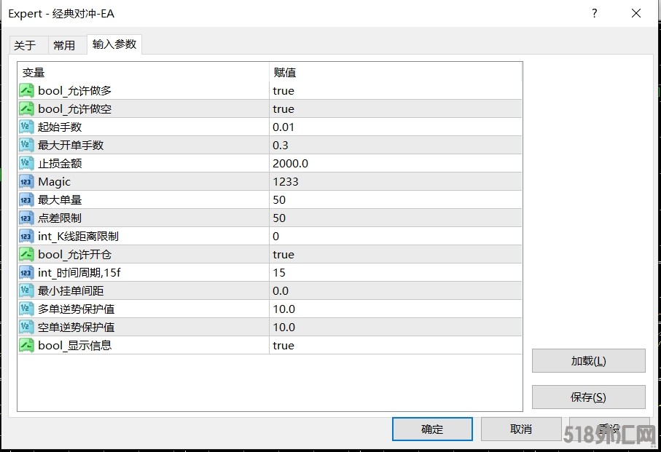
Task: Cancel with the 取消 button
Action: 521,429
